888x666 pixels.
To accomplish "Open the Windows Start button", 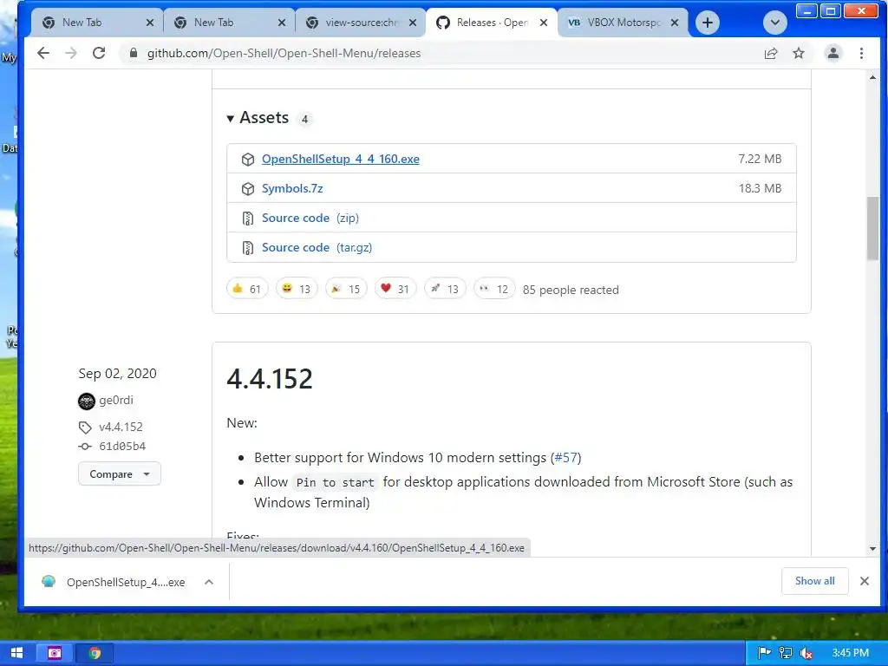I will coord(17,653).
